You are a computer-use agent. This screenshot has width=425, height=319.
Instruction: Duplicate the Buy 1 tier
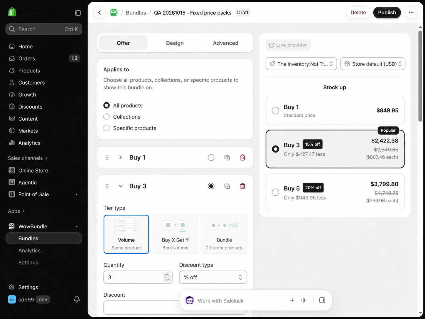tap(227, 158)
